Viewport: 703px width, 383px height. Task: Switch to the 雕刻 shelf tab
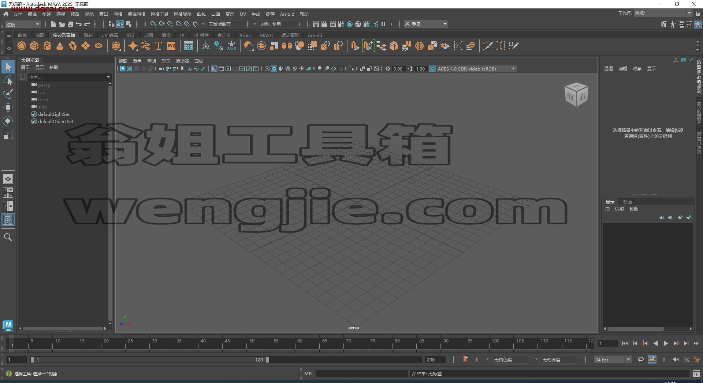(88, 35)
